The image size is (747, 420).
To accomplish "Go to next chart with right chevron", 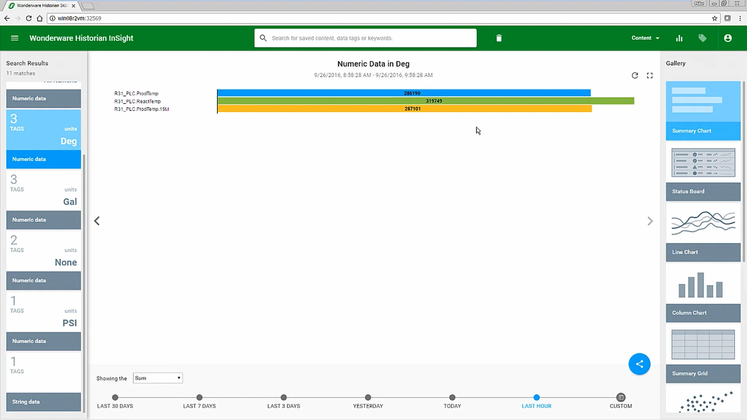I will coord(650,221).
